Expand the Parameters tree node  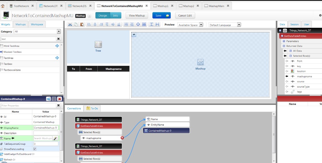pyautogui.click(x=284, y=41)
